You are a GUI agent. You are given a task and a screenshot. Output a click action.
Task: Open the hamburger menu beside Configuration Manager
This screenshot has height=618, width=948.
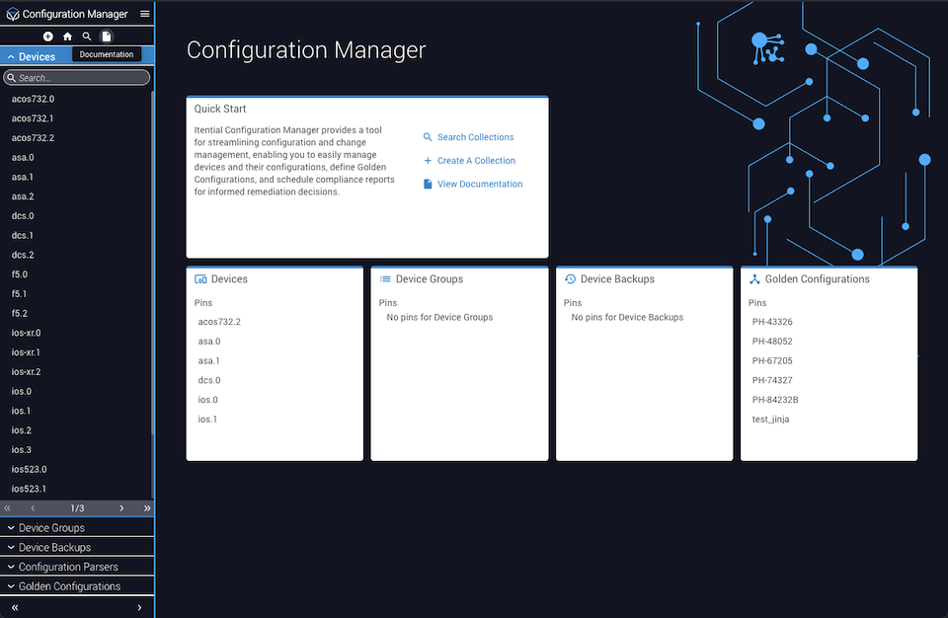[144, 14]
